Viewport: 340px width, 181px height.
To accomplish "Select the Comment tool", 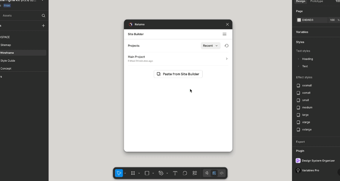I will point(185,173).
